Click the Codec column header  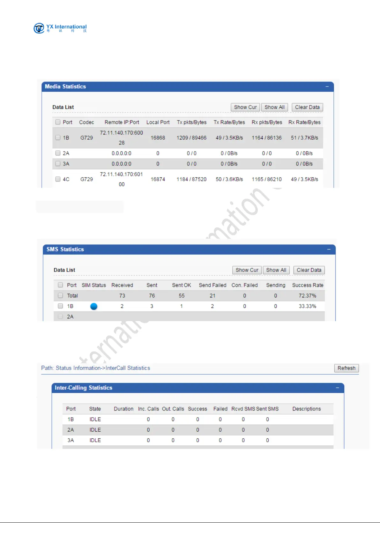[x=86, y=122]
